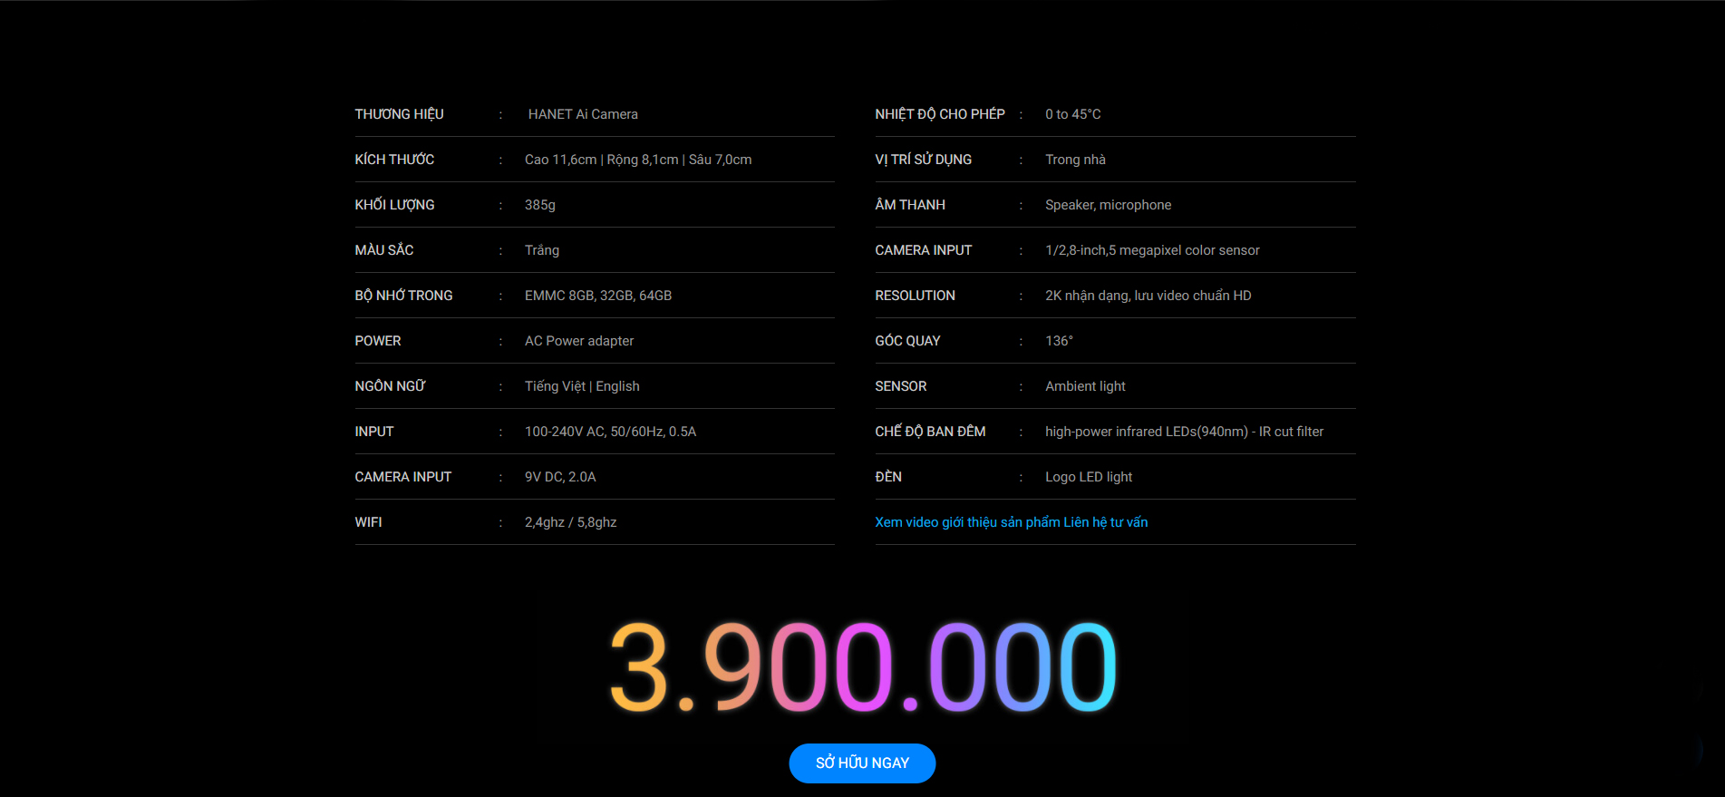This screenshot has height=797, width=1725.
Task: Click the 3.900.000 price figure
Action: tap(862, 667)
